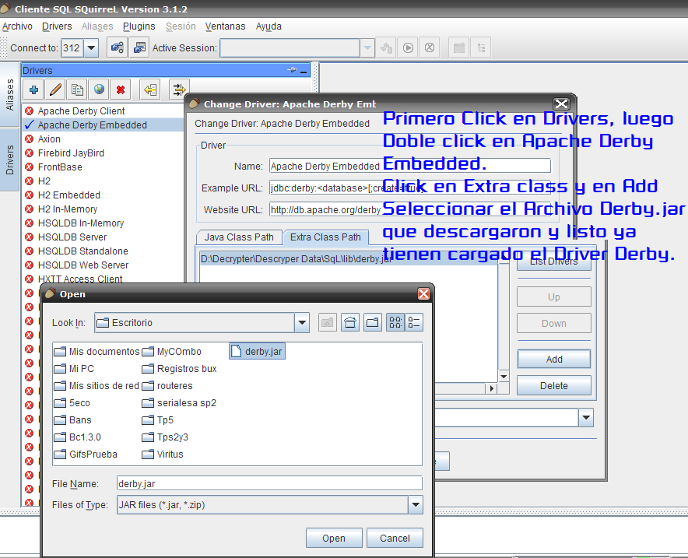Click the Up button in Change Driver
The height and width of the screenshot is (558, 688).
[x=554, y=297]
